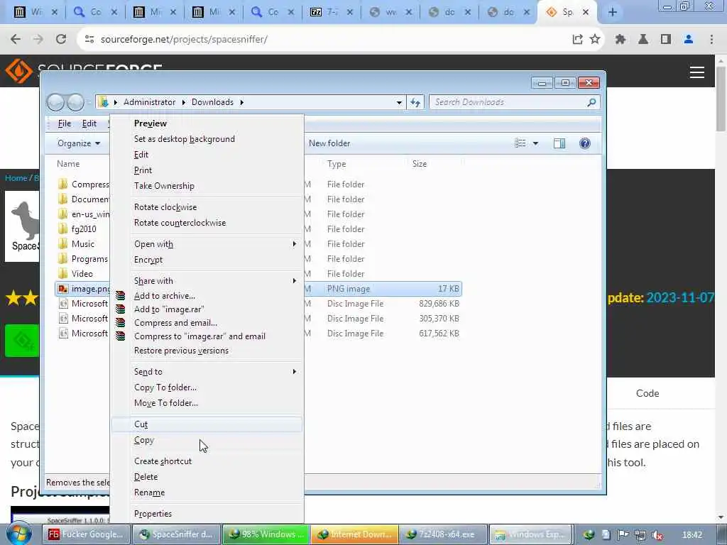Screen dimensions: 727x545
Task: Select Rename in the context menu
Action: tap(207, 492)
